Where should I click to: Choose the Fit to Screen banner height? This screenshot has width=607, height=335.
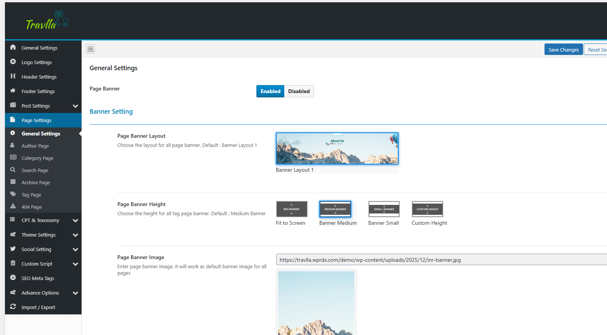coord(291,209)
